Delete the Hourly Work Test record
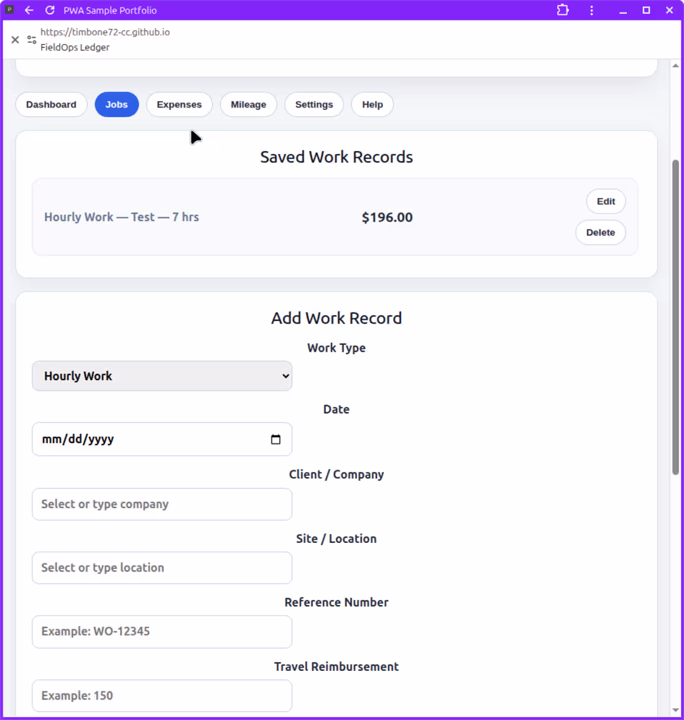The height and width of the screenshot is (720, 684). (600, 233)
